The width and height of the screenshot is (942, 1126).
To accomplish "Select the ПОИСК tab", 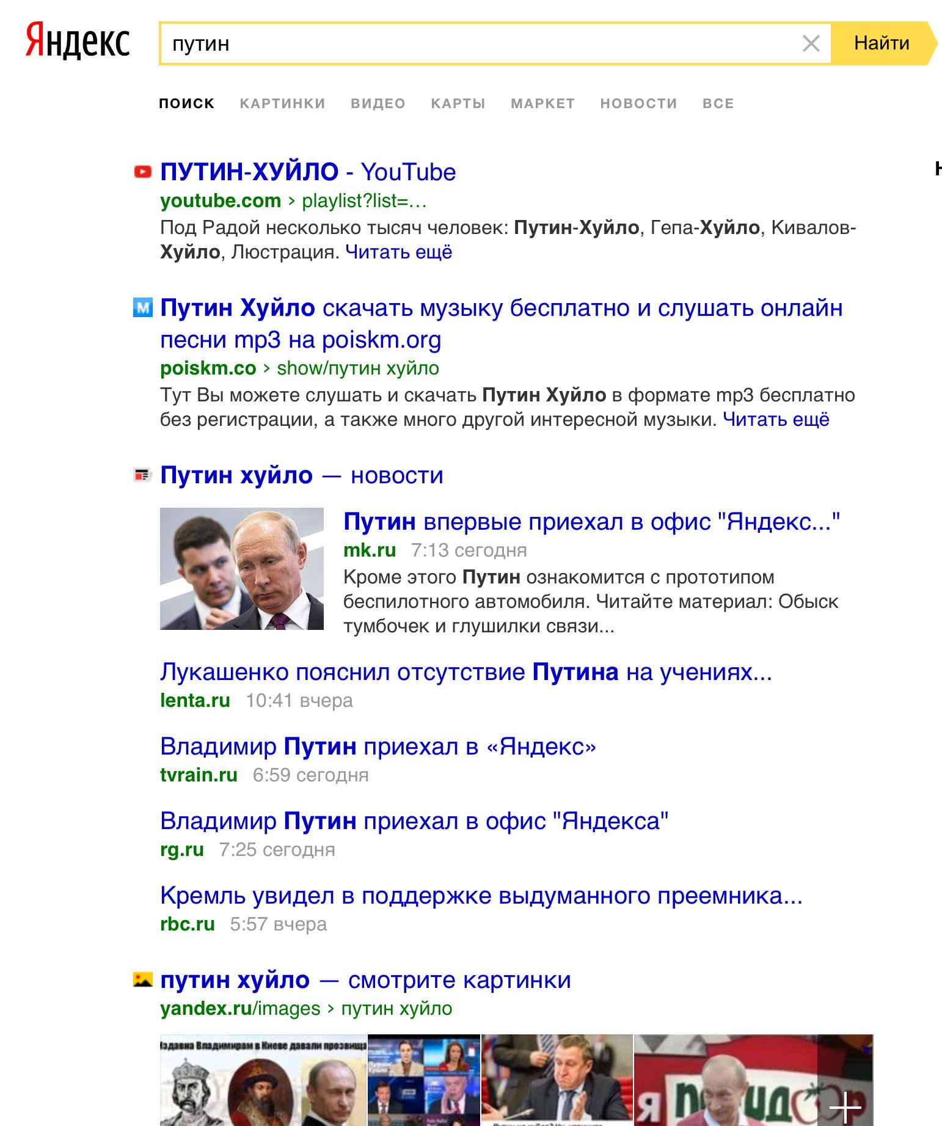I will [x=187, y=103].
